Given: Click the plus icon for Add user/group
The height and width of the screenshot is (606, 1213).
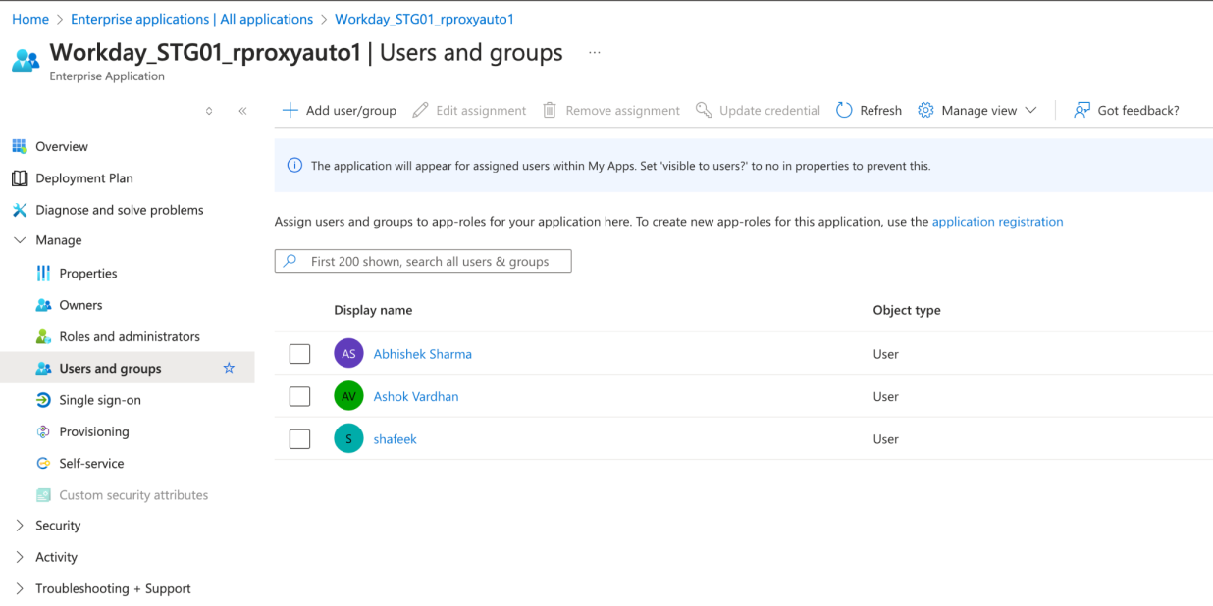Looking at the screenshot, I should pos(290,110).
